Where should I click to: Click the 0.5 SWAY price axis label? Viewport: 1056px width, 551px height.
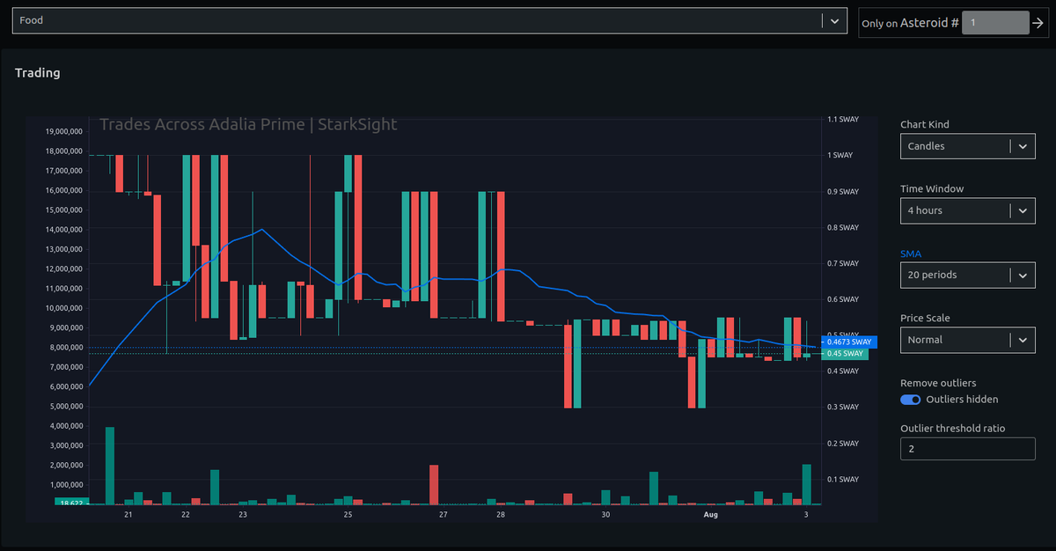click(843, 335)
